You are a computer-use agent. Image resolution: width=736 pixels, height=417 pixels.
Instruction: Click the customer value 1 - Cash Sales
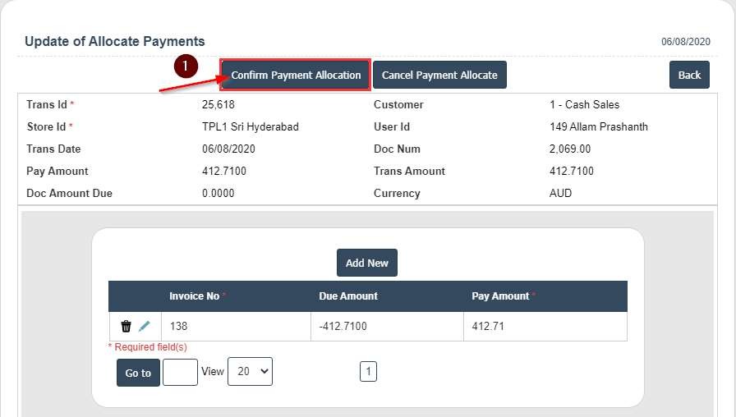click(x=584, y=104)
